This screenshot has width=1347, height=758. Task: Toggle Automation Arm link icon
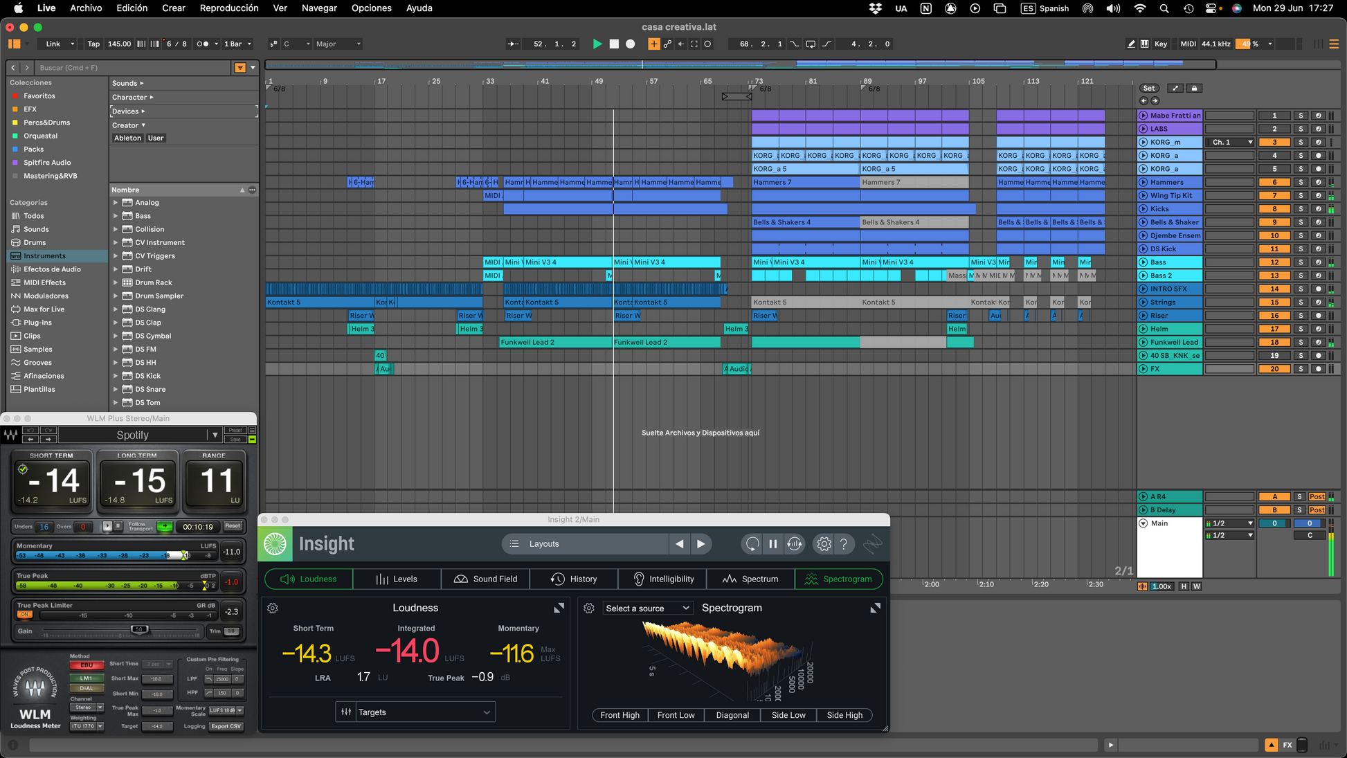coord(667,44)
